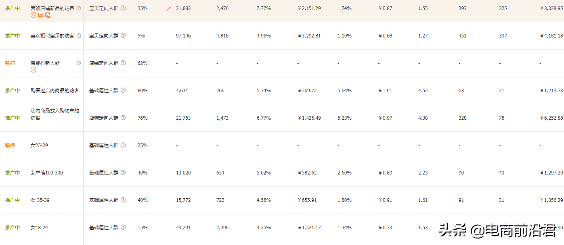The height and width of the screenshot is (245, 564).
Task: Show 宝贝定向人群 help in 喜欢相似宝贝的访客 row
Action: pyautogui.click(x=123, y=35)
